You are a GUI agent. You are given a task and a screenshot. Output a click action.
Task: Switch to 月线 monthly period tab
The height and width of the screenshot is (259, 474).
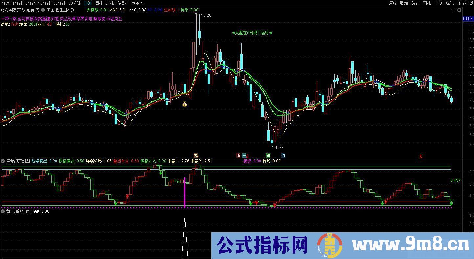pos(110,3)
